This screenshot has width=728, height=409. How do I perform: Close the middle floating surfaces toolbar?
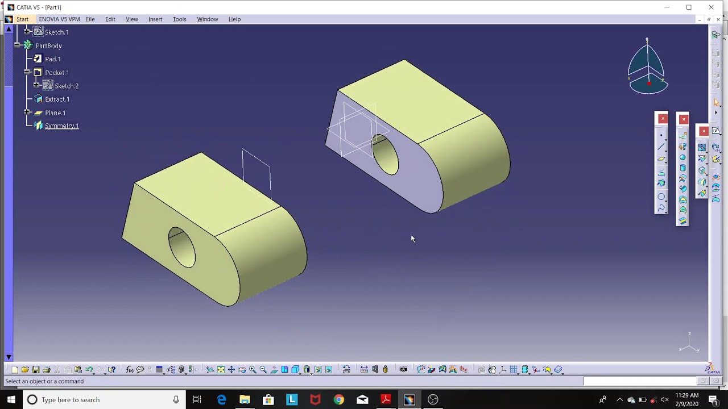click(684, 119)
